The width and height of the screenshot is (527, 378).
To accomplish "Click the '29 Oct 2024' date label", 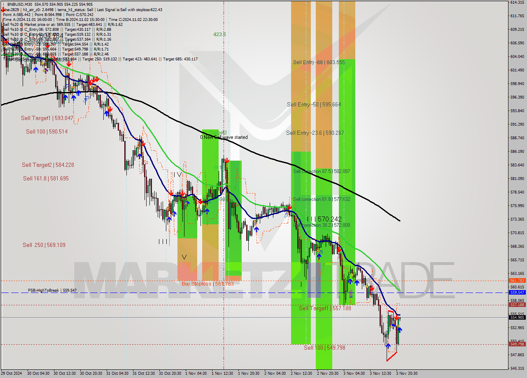I will click(x=11, y=373).
